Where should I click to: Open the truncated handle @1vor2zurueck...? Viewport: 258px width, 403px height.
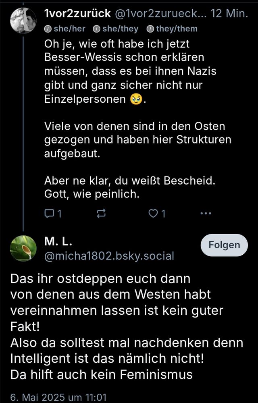(x=160, y=13)
